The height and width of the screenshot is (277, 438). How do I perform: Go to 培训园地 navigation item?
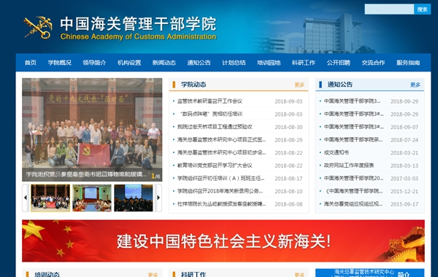pos(269,63)
